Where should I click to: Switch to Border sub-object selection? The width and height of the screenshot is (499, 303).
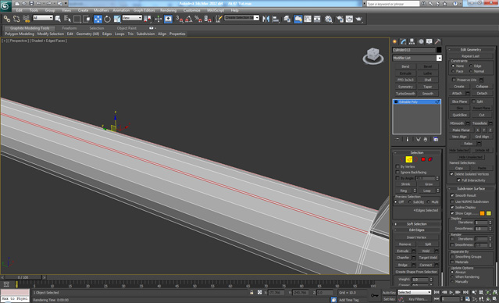click(x=416, y=159)
